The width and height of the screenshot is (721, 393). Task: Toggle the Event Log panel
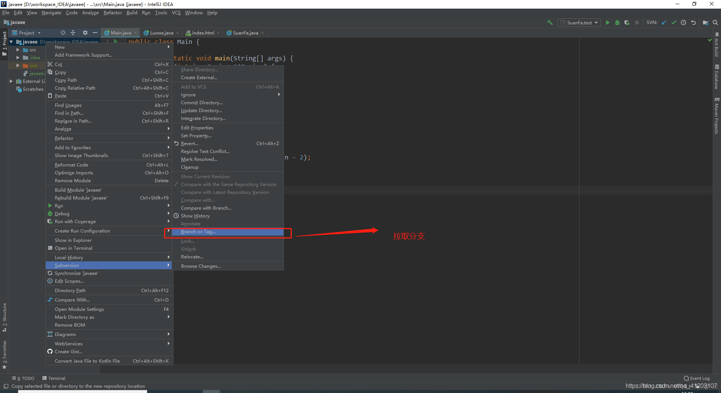[x=697, y=378]
